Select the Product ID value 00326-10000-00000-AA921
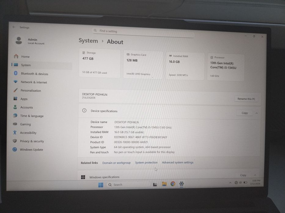Viewport: 285px width, 213px height. [131, 142]
